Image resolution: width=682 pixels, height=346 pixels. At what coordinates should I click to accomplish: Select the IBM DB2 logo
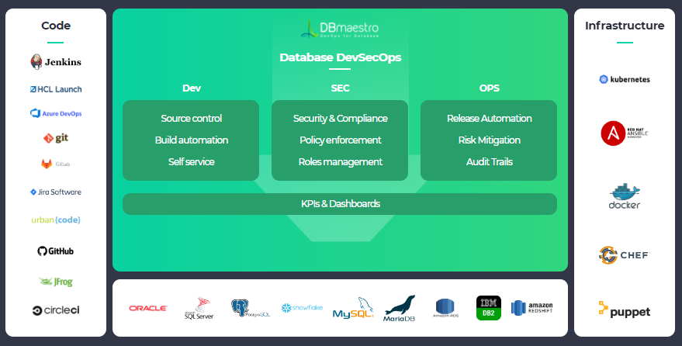pyautogui.click(x=489, y=308)
